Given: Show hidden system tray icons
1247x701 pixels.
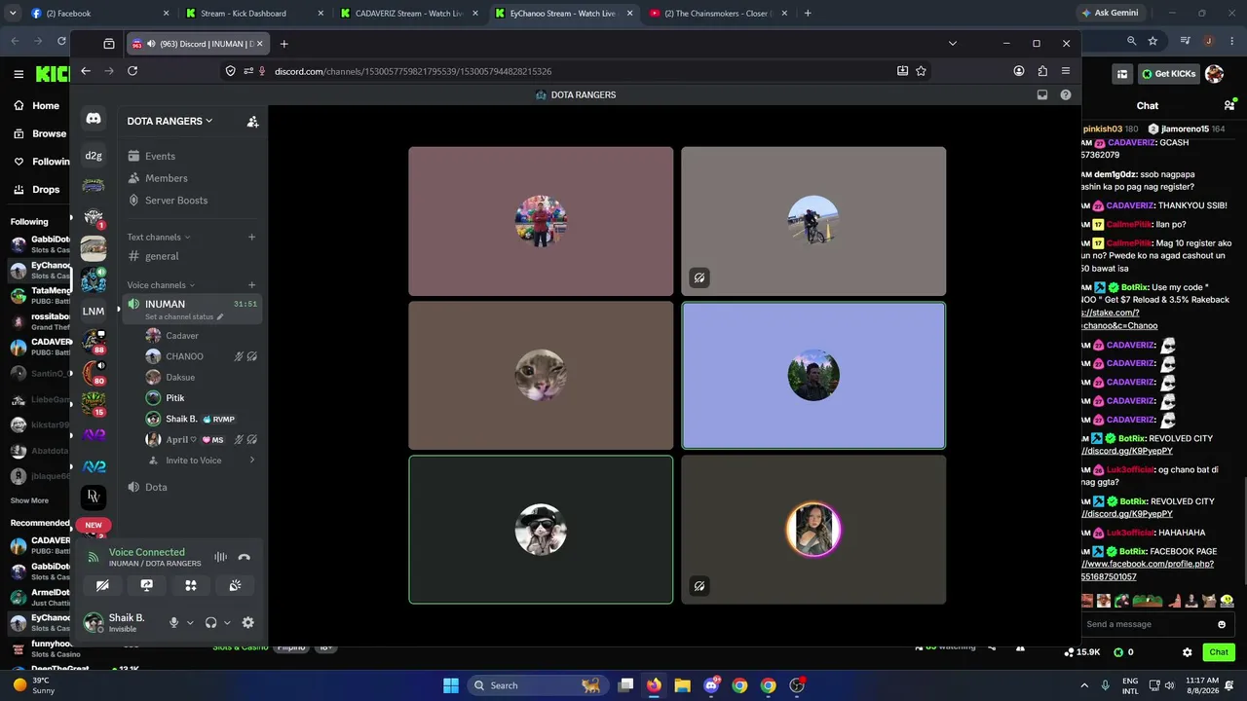Looking at the screenshot, I should (1084, 685).
